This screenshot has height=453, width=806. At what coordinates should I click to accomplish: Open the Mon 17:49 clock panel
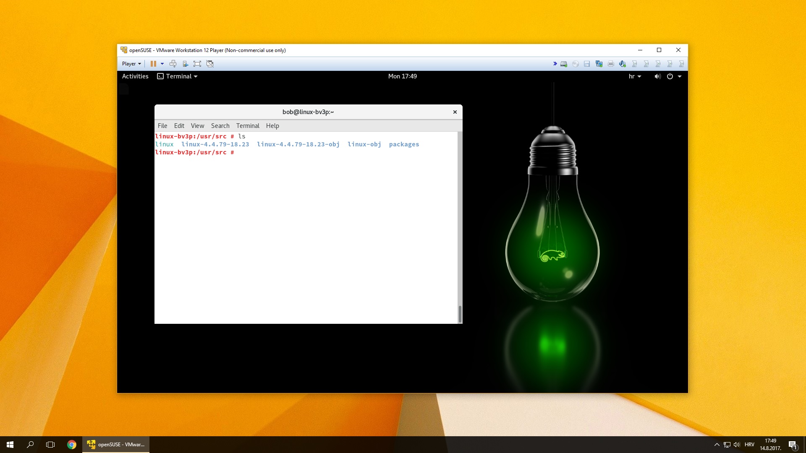402,76
